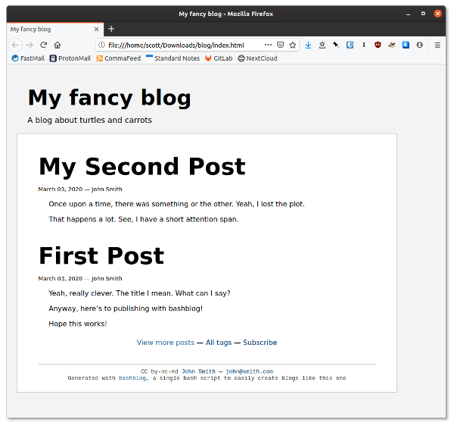
Task: Reload the current page
Action: [x=43, y=45]
